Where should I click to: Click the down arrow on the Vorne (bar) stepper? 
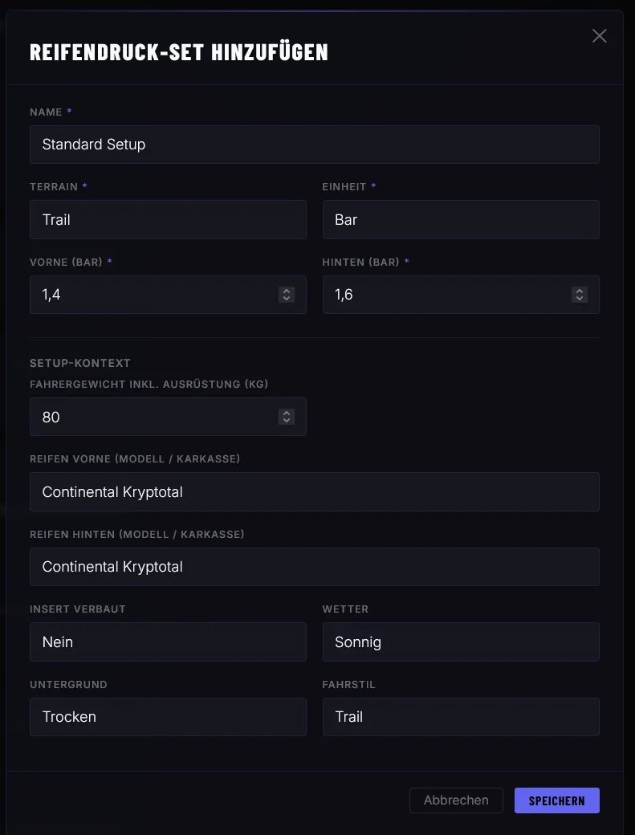coord(287,299)
